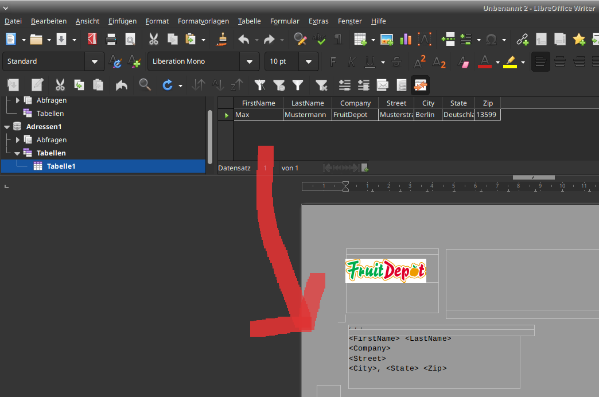Insert hyperlink icon
599x397 pixels.
click(x=522, y=39)
